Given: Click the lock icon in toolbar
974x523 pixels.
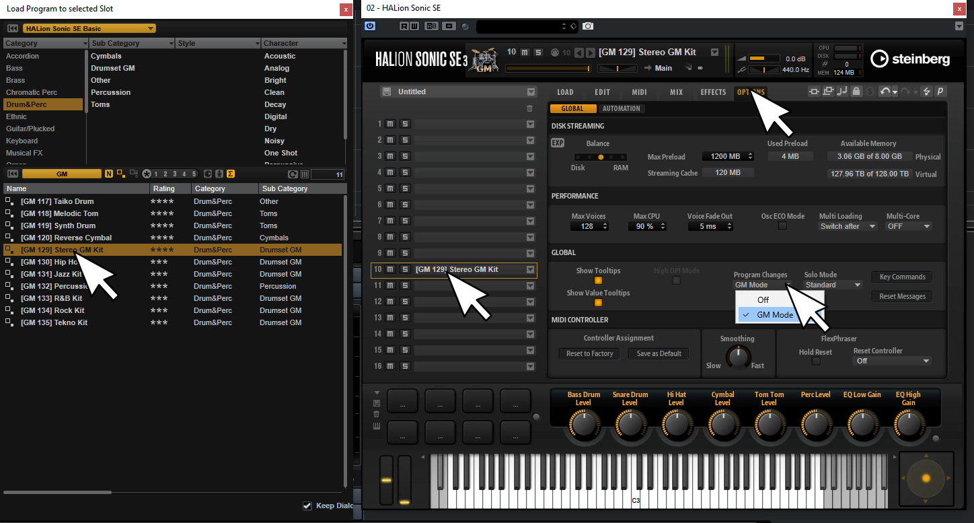Looking at the screenshot, I should click(856, 92).
